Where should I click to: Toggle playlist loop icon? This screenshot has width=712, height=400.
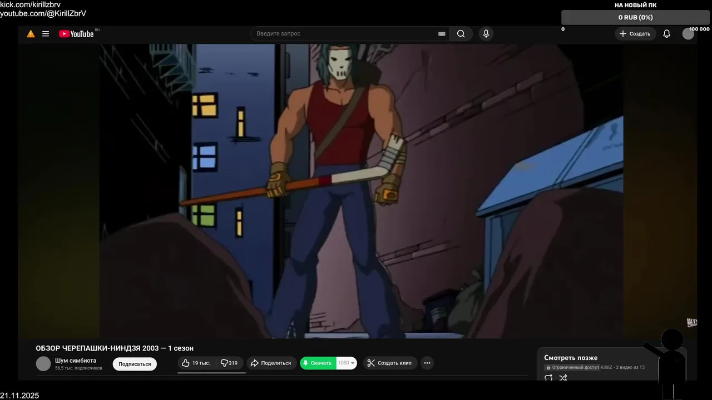[x=548, y=377]
